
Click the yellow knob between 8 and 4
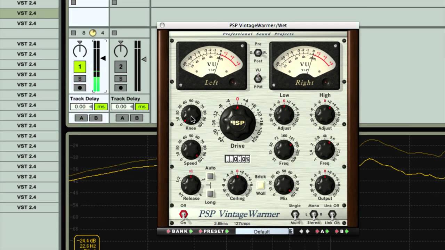[92, 33]
